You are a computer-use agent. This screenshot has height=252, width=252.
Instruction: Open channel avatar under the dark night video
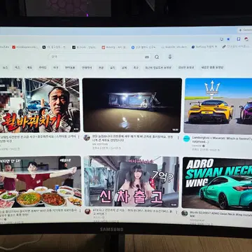87,137
